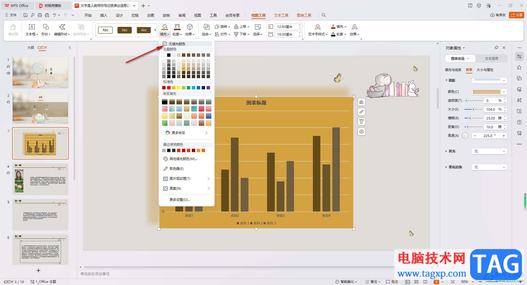The width and height of the screenshot is (527, 285).
Task: Collapse the slide thumbnail panel
Action: tap(70, 48)
